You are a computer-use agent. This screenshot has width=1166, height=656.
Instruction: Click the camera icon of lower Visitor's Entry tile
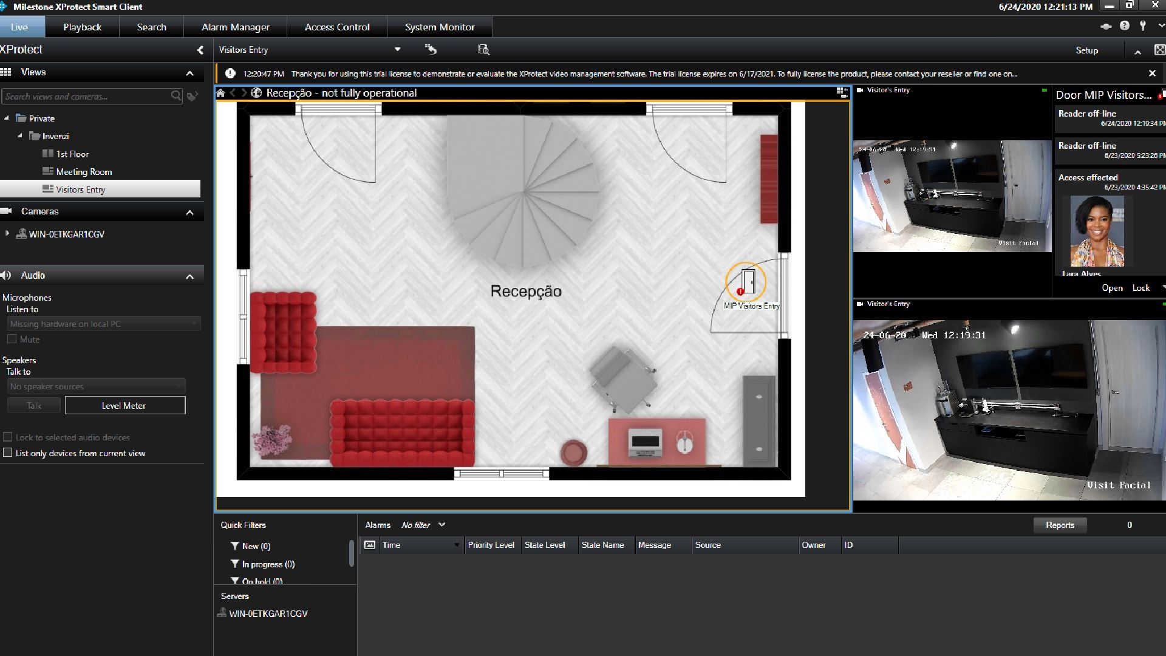tap(860, 304)
